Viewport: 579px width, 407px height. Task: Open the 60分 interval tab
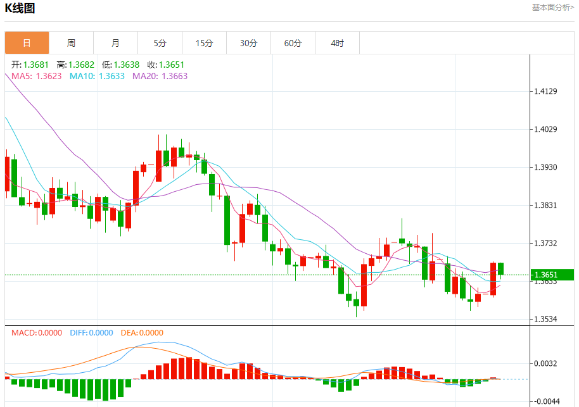click(x=293, y=43)
